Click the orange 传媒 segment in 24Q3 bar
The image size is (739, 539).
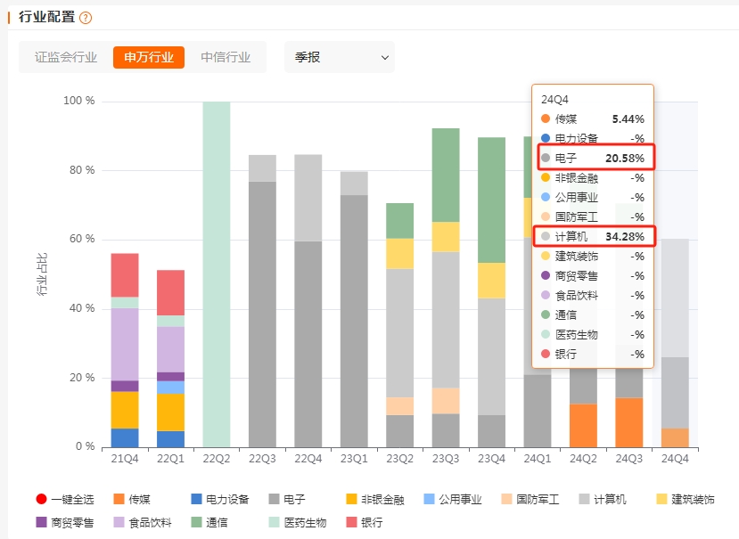pyautogui.click(x=628, y=422)
